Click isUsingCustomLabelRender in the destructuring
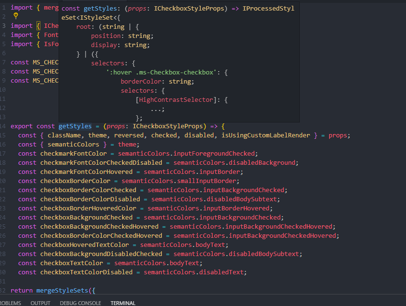Screen dimensions: 406x306 pyautogui.click(x=266, y=135)
